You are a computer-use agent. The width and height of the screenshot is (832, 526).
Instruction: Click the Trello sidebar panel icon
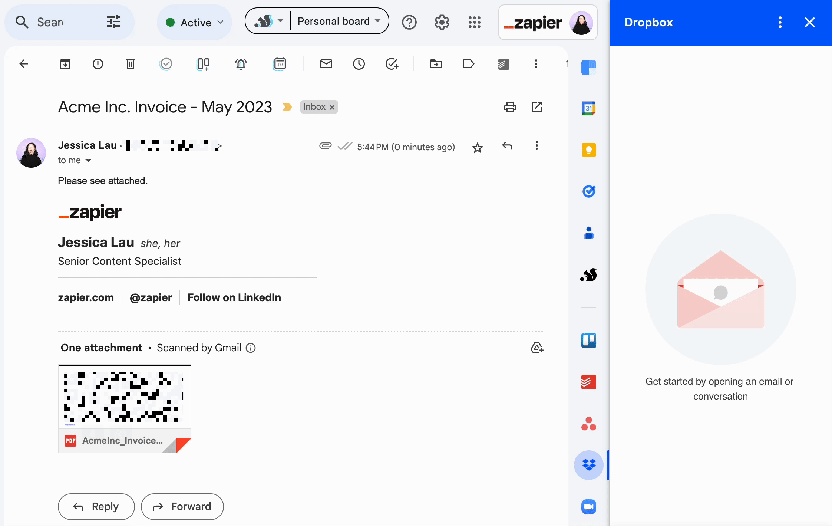tap(588, 341)
